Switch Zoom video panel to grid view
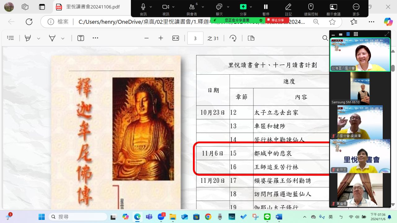Image resolution: width=397 pixels, height=223 pixels. (x=356, y=34)
